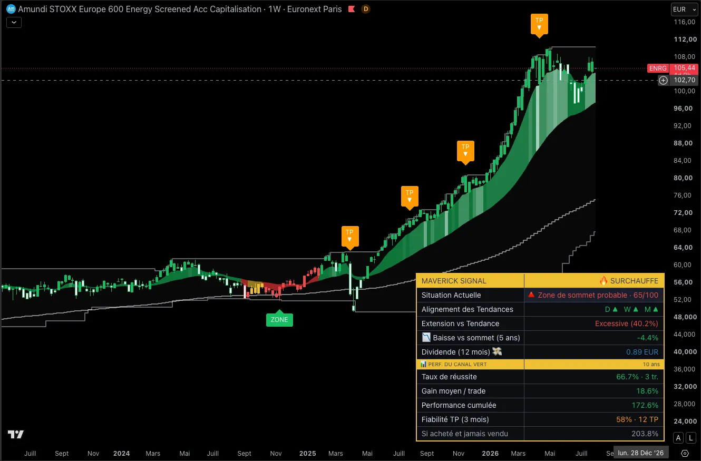Collapse the legend with the chevron button
Image resolution: width=701 pixels, height=461 pixels.
[x=14, y=22]
